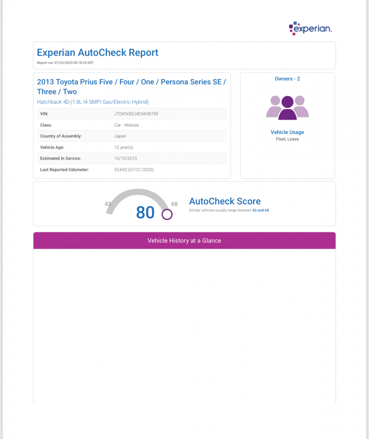Click the large score number 80

(145, 213)
